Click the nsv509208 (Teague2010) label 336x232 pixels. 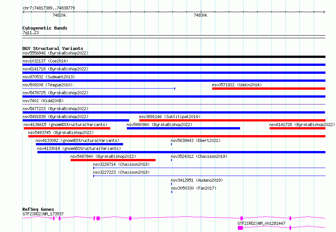(x=48, y=85)
